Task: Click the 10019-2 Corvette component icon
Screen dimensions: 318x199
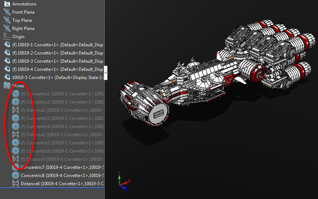Action: pyautogui.click(x=7, y=53)
